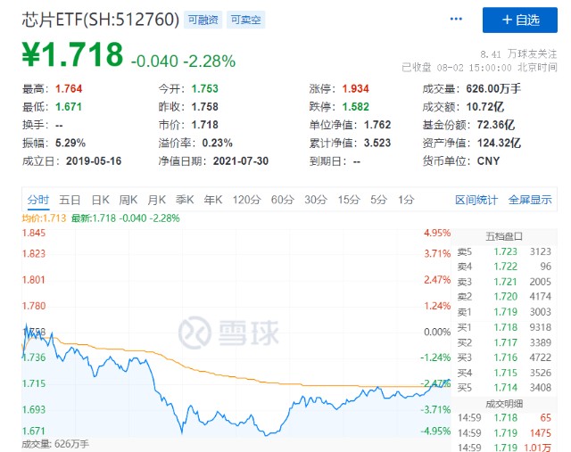Viewport: 571px width, 452px height.
Task: Click the 买2 order row at 1.717
Action: 504,343
